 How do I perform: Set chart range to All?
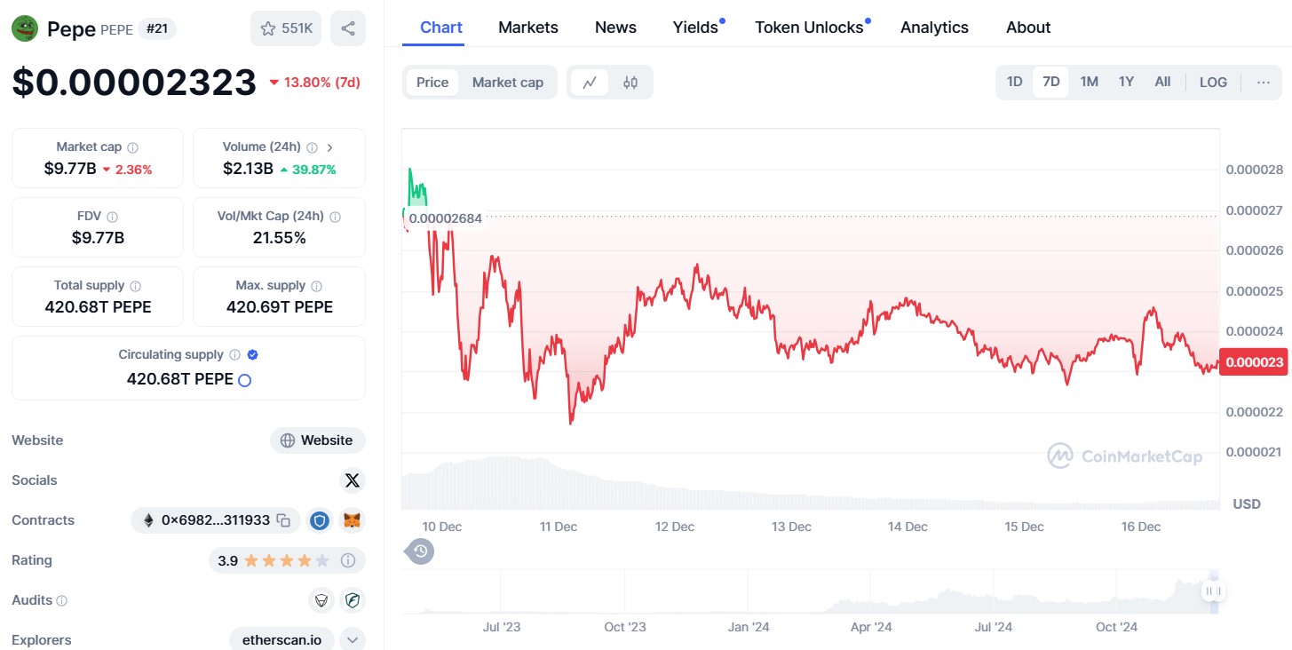point(1162,82)
